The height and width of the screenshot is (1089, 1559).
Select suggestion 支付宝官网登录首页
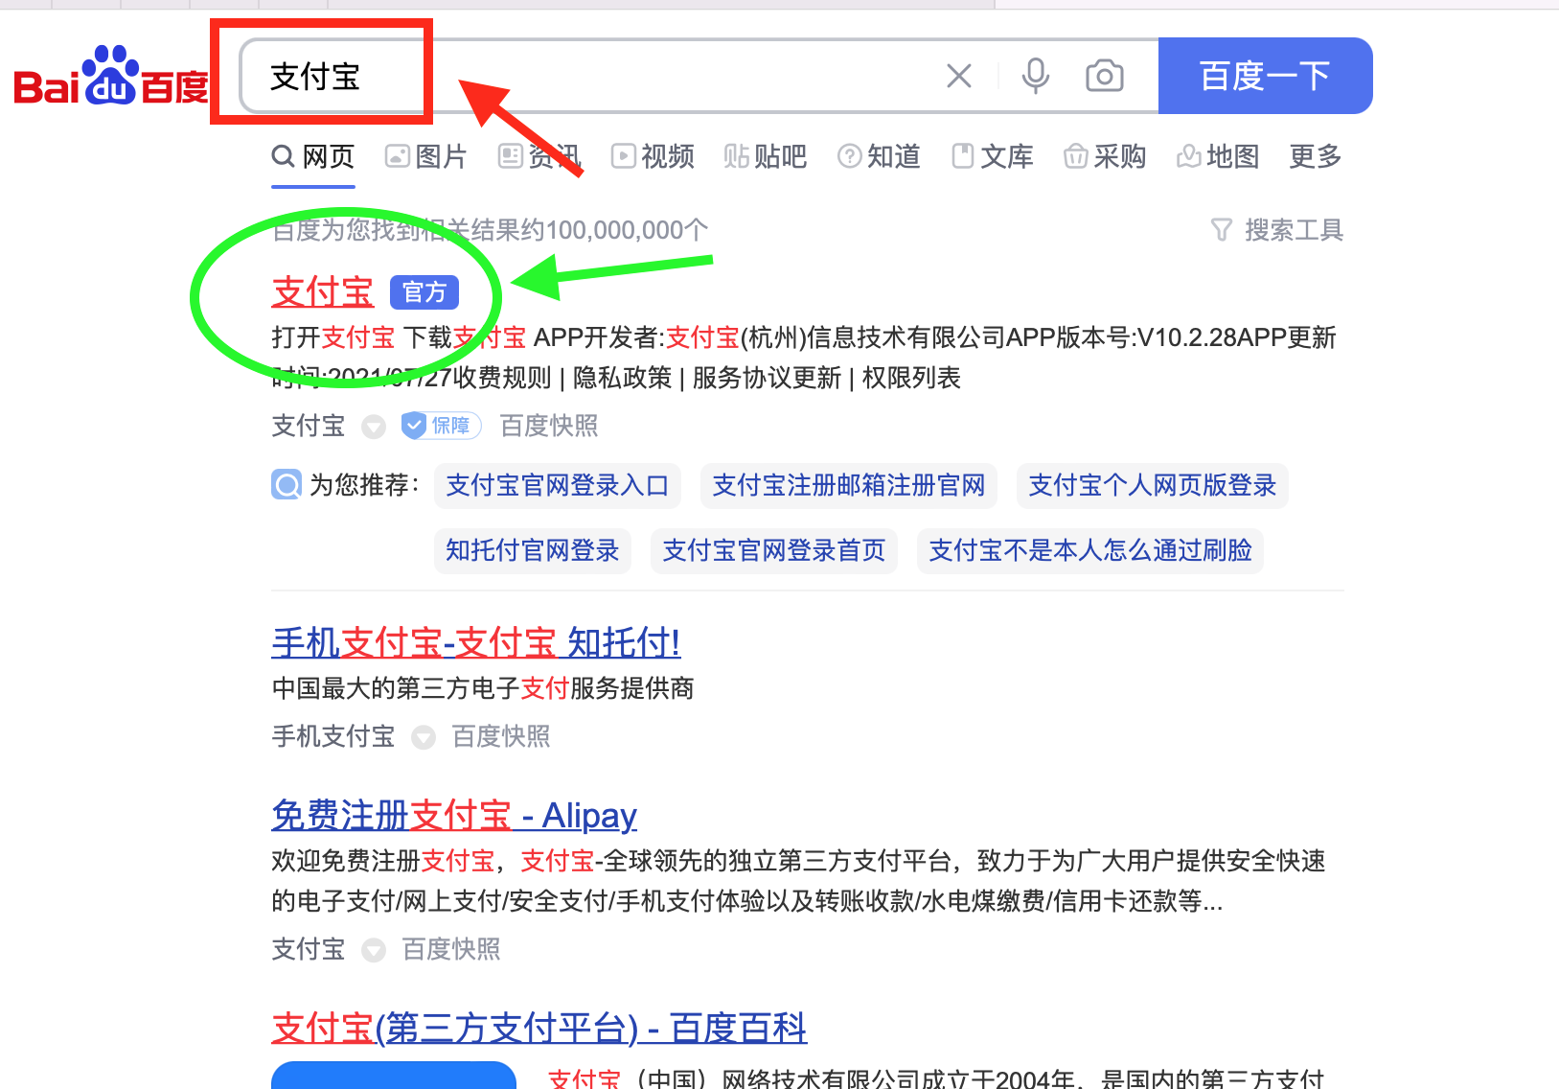[x=774, y=550]
